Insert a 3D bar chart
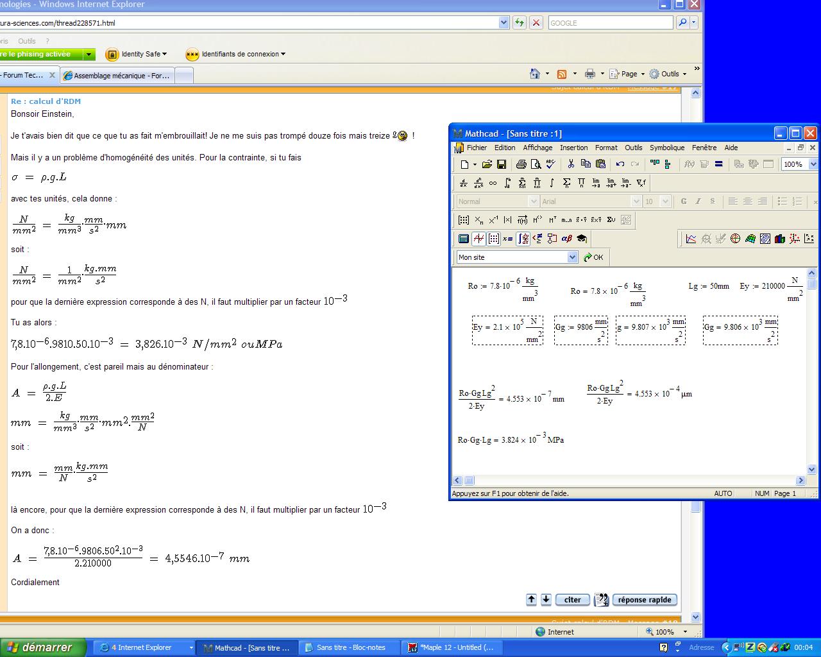 point(780,239)
